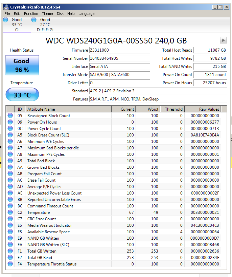Image resolution: width=232 pixels, height=277 pixels.
Task: Click status orb of Total Bad Block row
Action: 10,161
